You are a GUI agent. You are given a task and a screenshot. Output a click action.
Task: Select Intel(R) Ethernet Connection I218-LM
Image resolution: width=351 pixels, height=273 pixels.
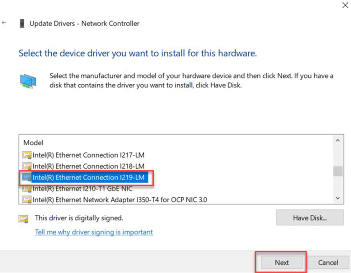click(x=88, y=166)
